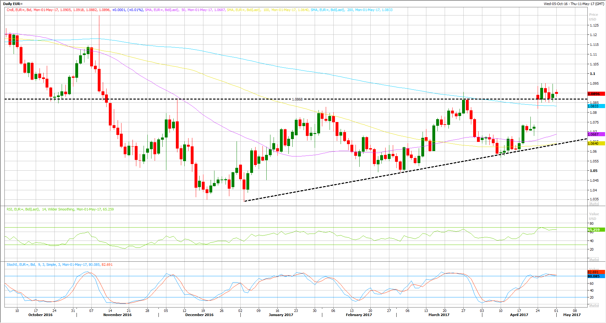Click the 1.0868 horizontal line label
This screenshot has width=606, height=323.
point(297,99)
